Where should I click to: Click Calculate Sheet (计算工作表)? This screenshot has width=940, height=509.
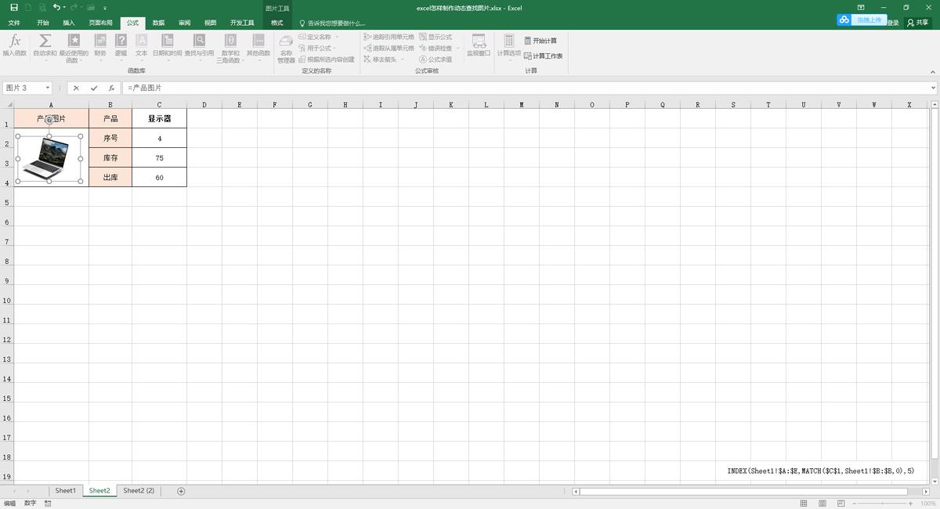pos(543,56)
